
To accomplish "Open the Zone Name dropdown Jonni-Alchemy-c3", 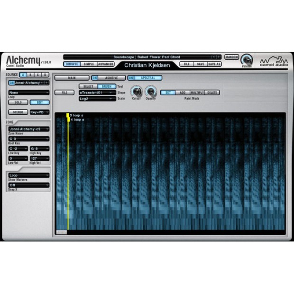I will (x=29, y=129).
